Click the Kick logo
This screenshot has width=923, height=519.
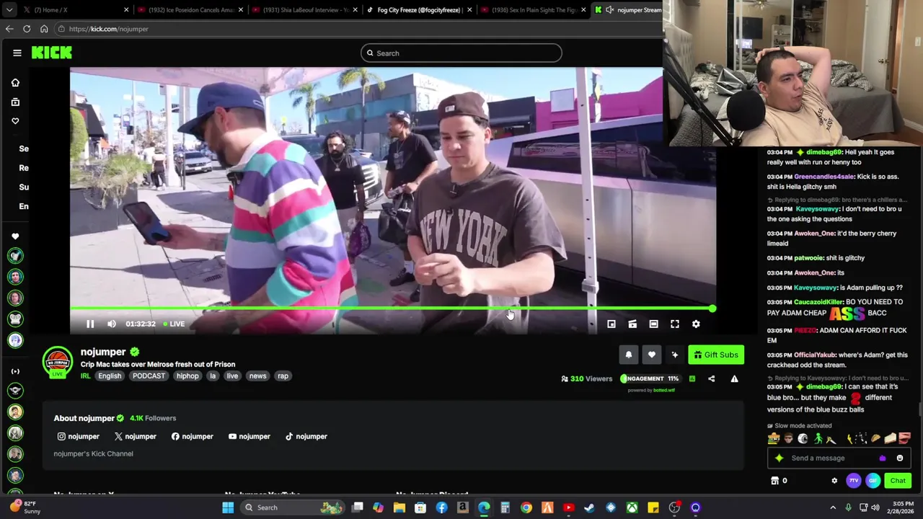tap(52, 53)
